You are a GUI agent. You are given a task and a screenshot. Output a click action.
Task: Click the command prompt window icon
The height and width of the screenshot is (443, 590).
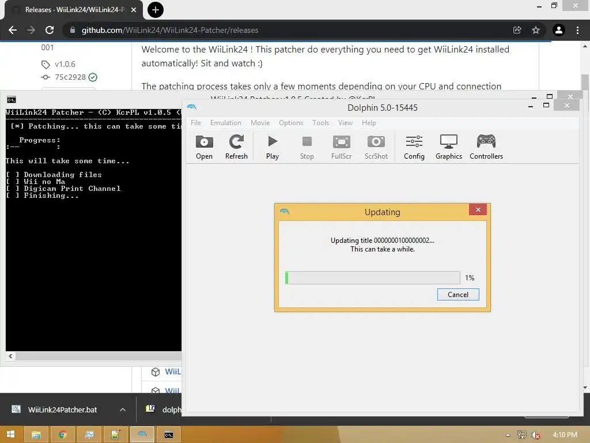[12, 99]
